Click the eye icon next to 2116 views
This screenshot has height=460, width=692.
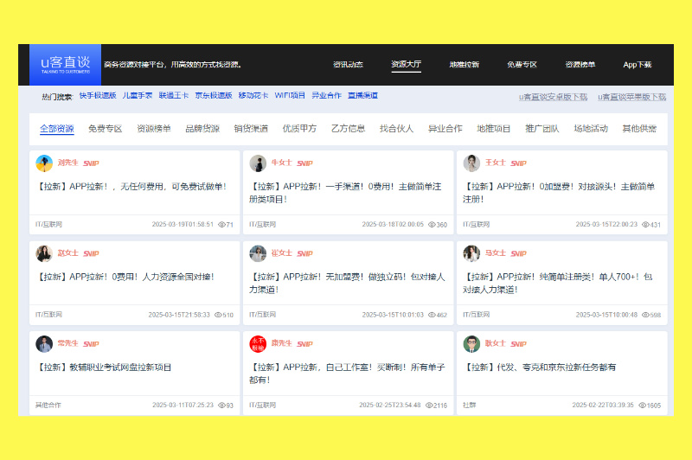[x=429, y=406]
